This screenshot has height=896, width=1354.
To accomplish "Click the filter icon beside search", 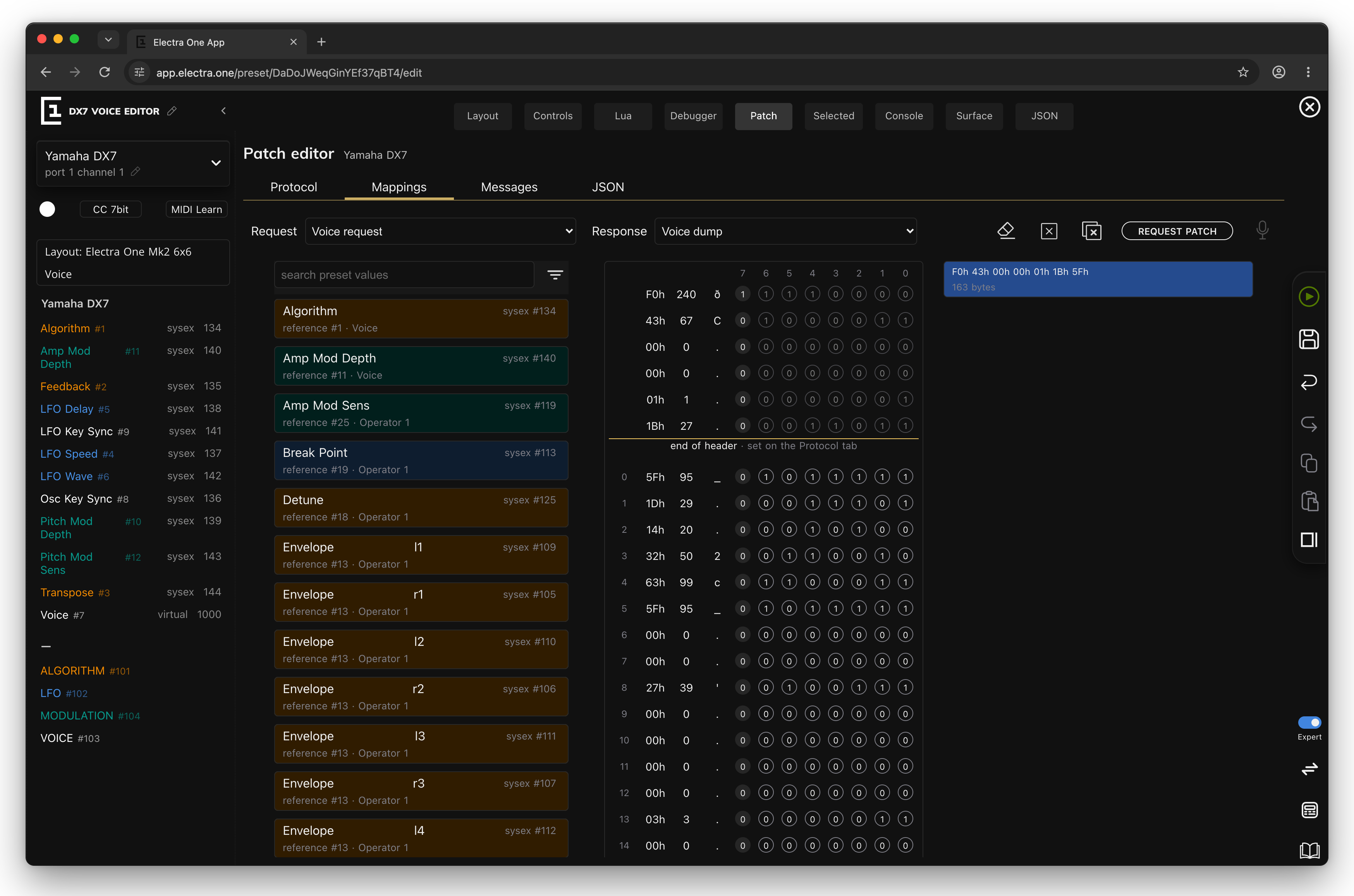I will click(555, 275).
